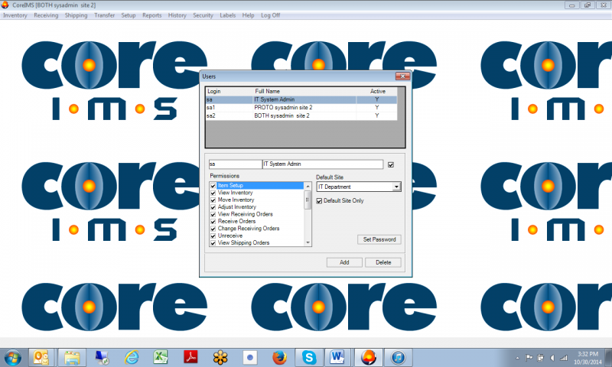Viewport: 612px width, 367px height.
Task: Open the orange flower taskbar icon
Action: pyautogui.click(x=220, y=357)
